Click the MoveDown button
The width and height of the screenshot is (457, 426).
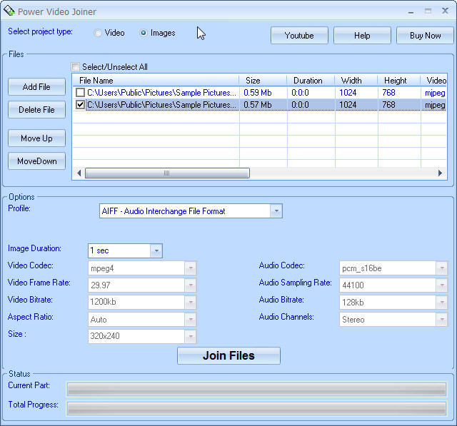coord(36,161)
